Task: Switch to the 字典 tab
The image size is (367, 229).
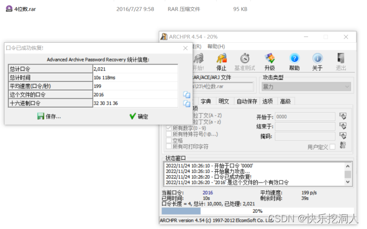Action: point(205,101)
